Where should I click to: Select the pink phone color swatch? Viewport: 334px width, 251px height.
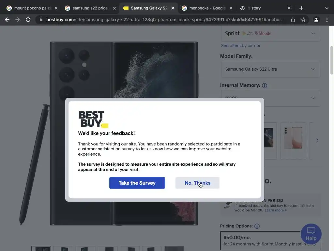[293, 141]
